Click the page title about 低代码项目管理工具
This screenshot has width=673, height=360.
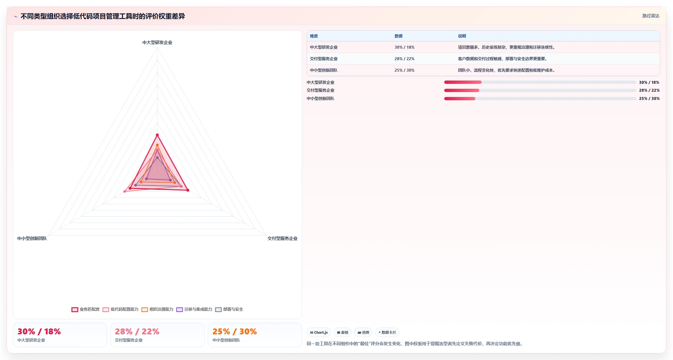click(103, 16)
